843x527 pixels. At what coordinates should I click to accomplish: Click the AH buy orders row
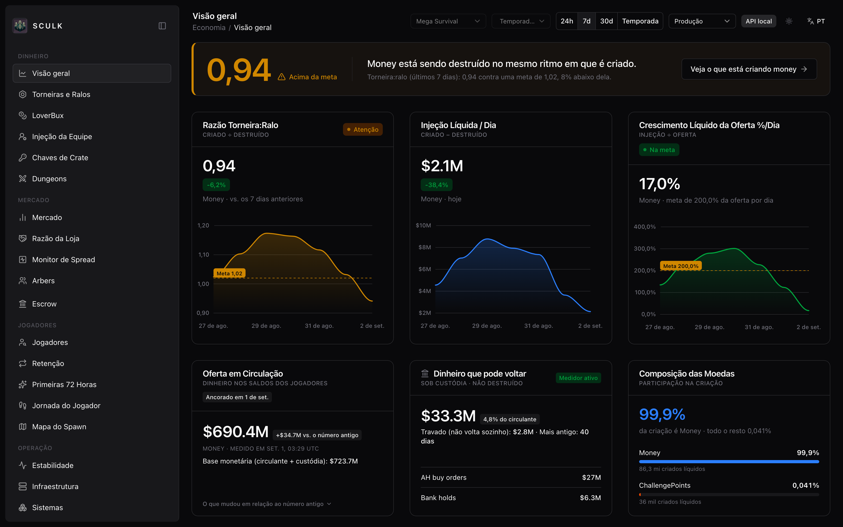pyautogui.click(x=511, y=477)
